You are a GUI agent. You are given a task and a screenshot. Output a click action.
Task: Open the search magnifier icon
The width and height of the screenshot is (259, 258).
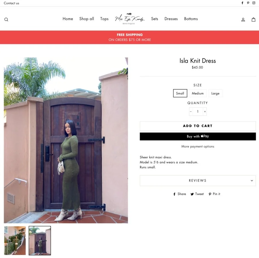click(x=6, y=20)
